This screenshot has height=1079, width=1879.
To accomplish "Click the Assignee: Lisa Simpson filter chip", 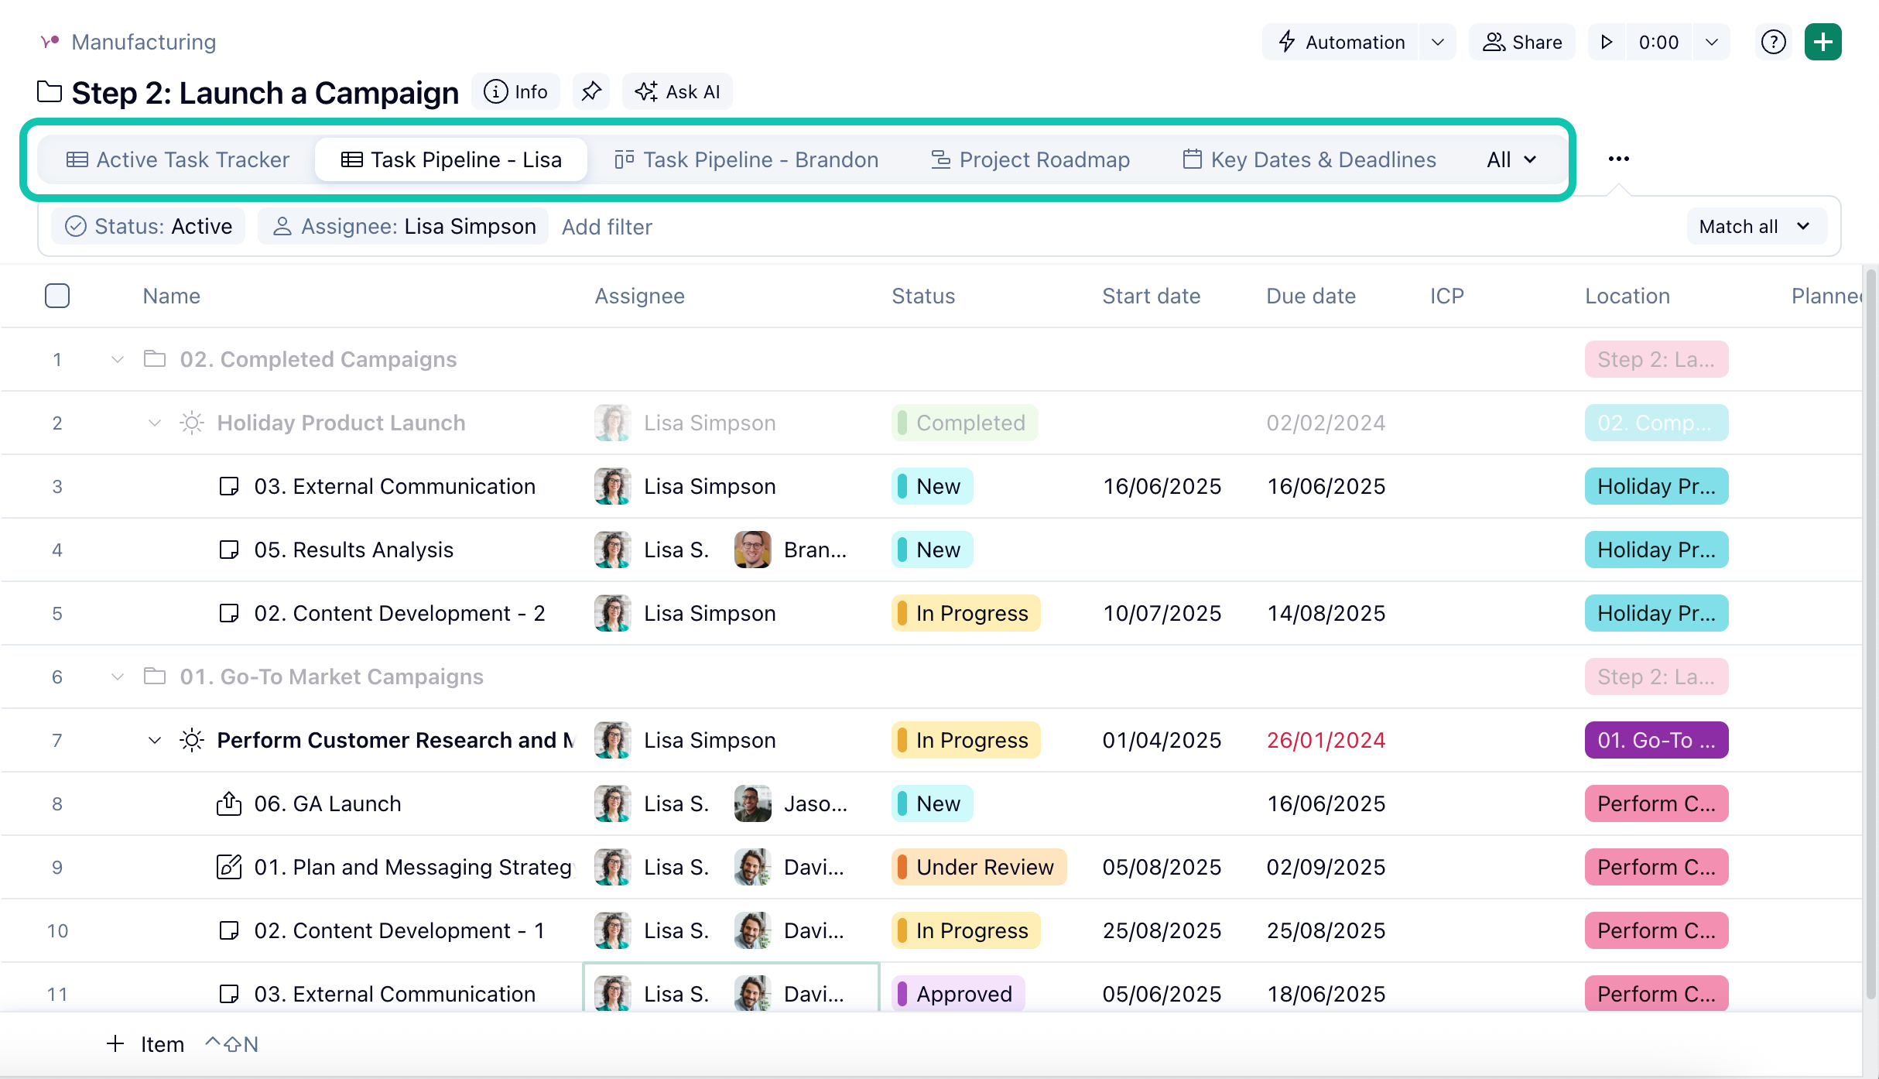I will coord(403,226).
